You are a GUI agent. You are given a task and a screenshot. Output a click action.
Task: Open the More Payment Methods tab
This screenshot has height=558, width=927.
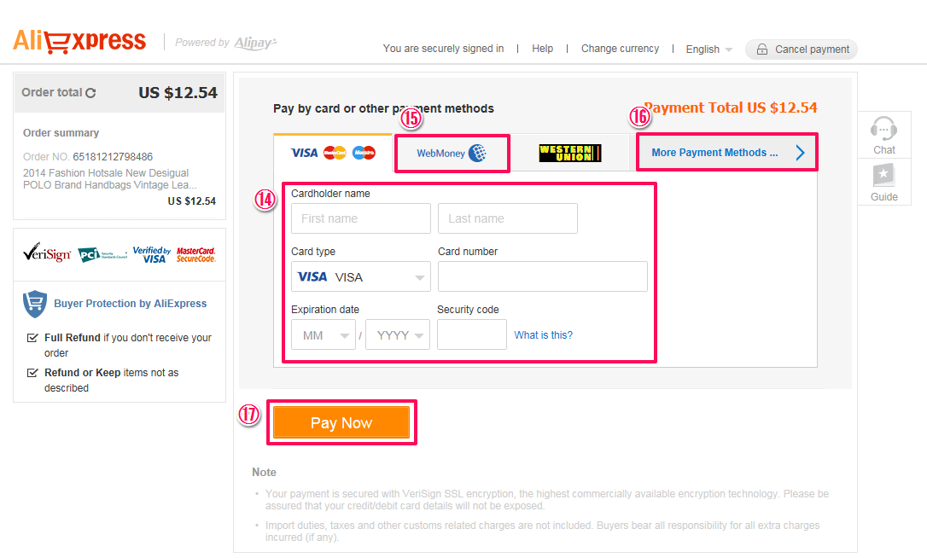(x=727, y=153)
